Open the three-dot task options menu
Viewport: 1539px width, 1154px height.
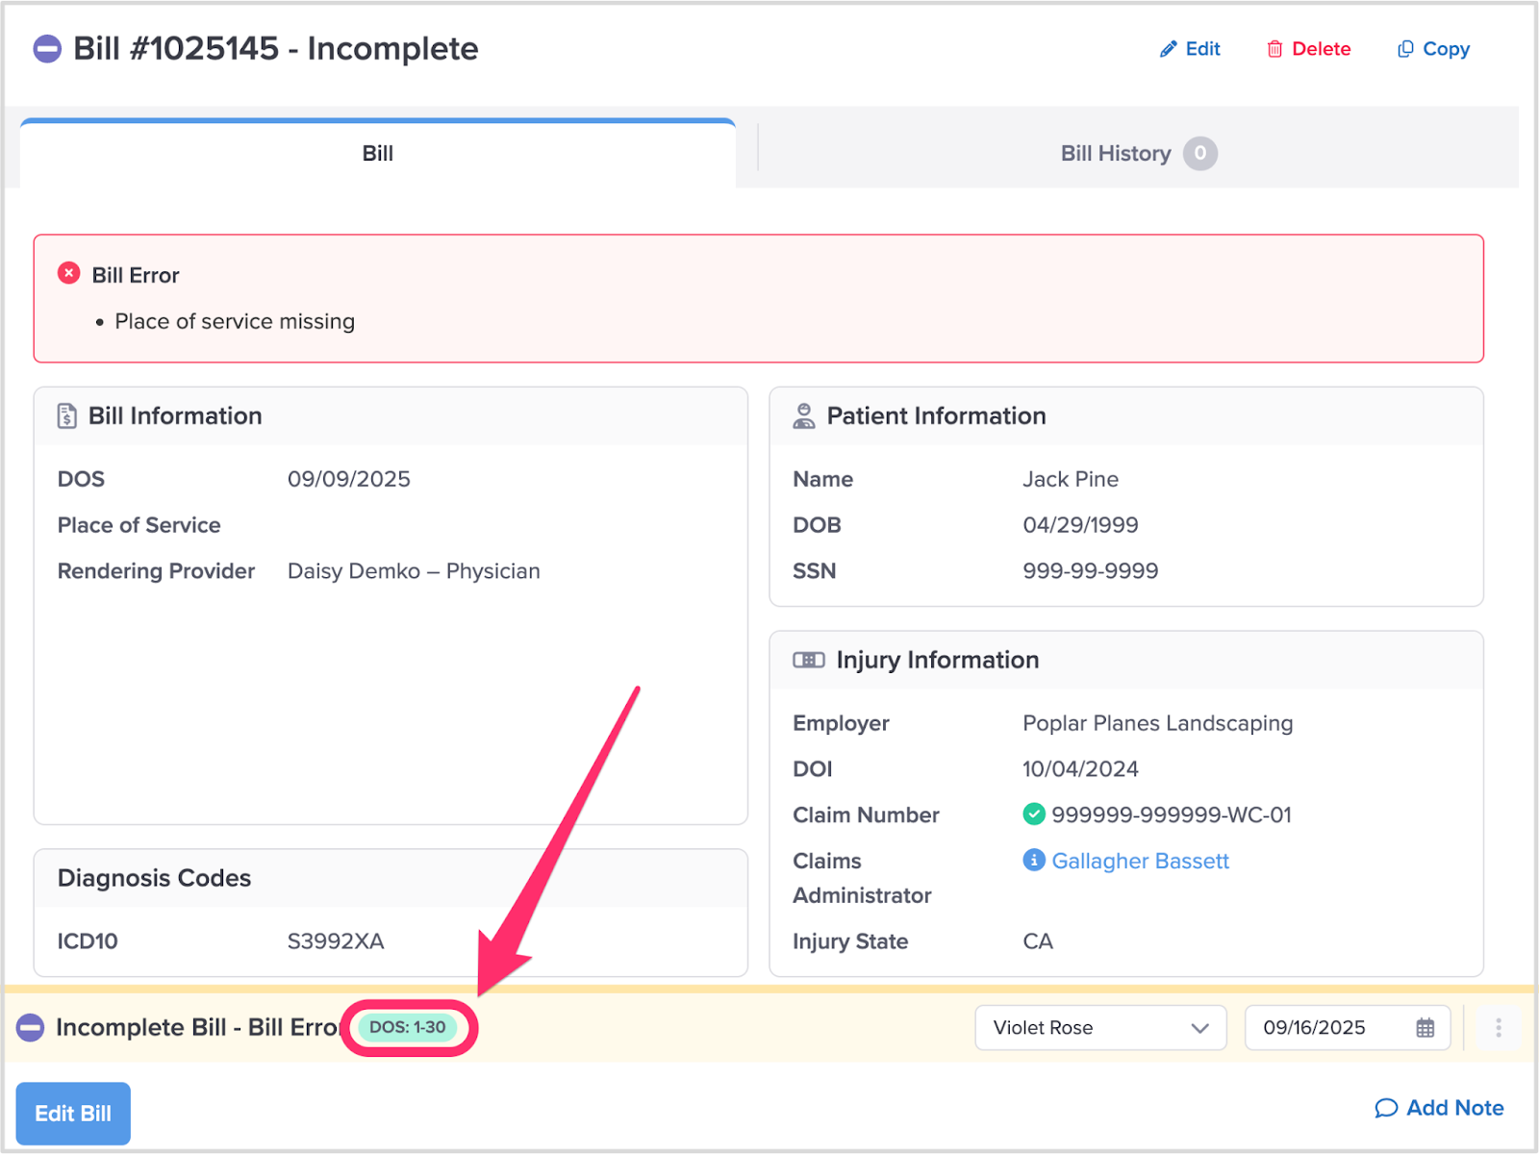(1498, 1028)
